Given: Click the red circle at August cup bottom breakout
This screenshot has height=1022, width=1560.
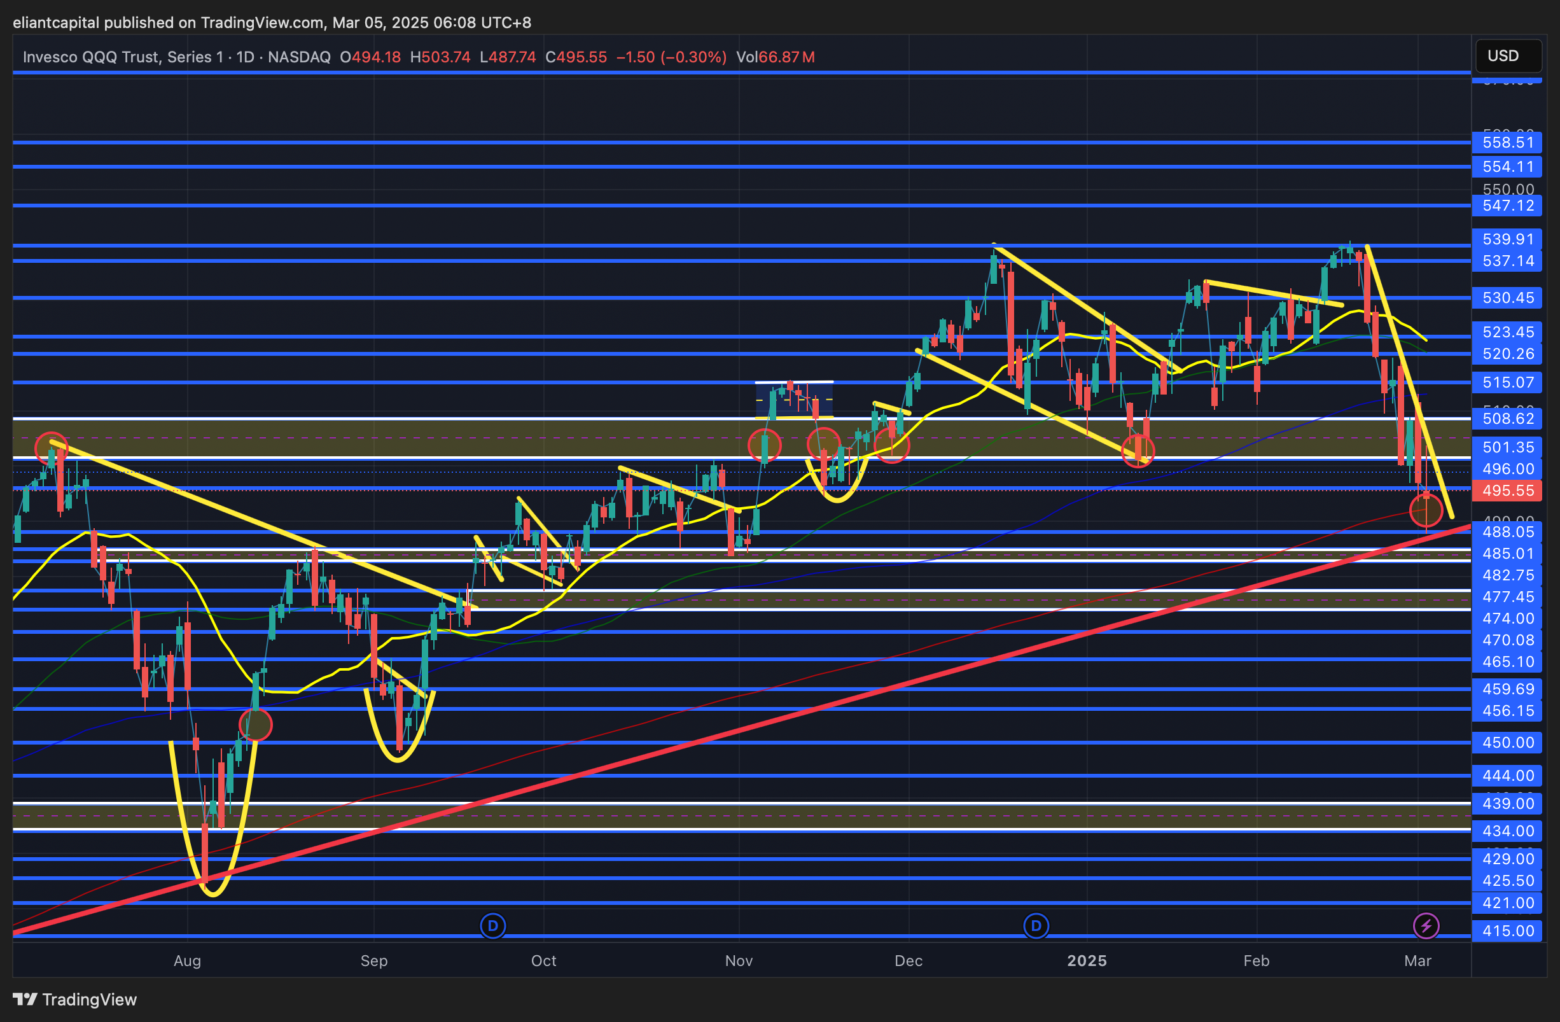Looking at the screenshot, I should click(x=256, y=725).
